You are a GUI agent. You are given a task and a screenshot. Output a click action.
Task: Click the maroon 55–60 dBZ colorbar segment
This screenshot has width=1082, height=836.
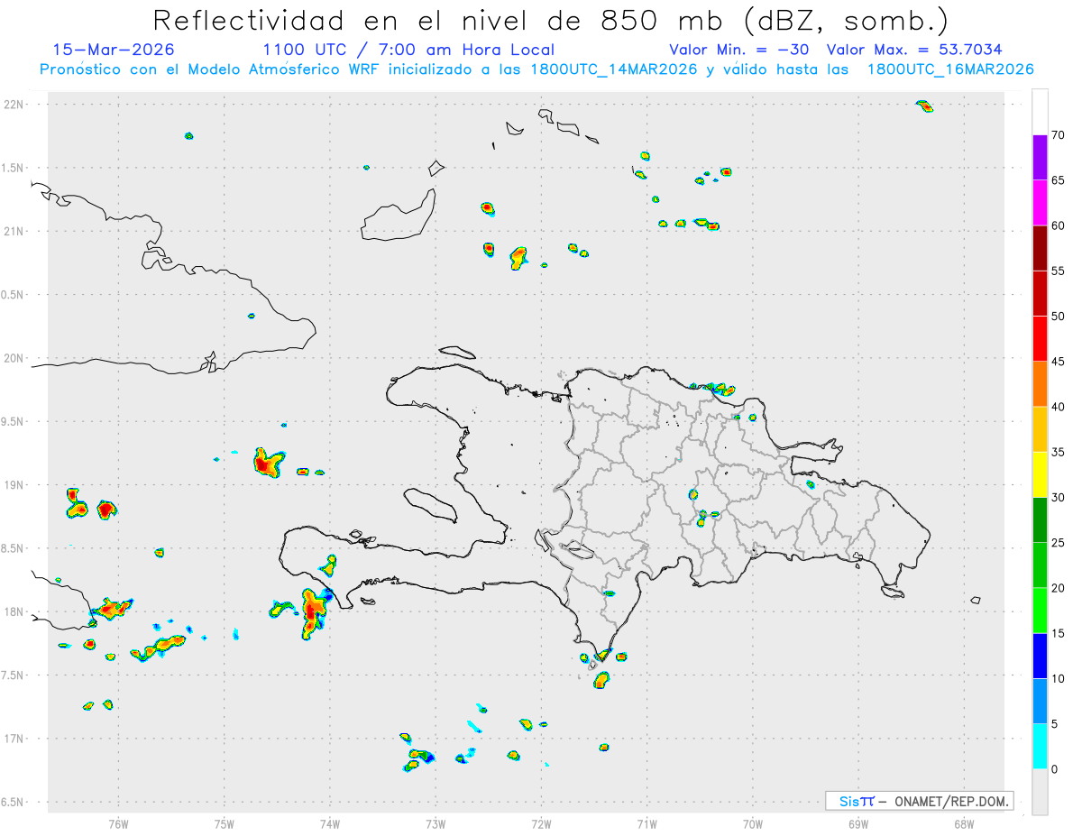click(x=1040, y=249)
